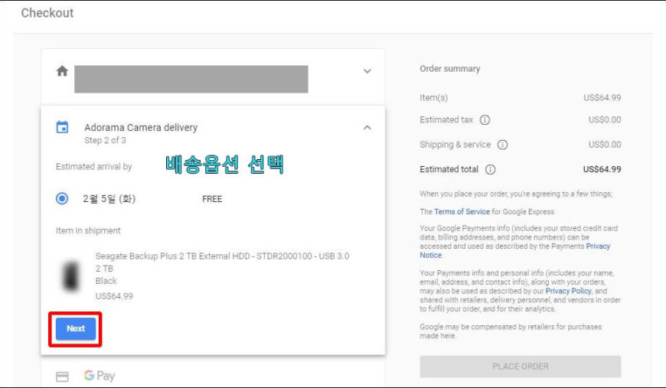Image resolution: width=666 pixels, height=388 pixels.
Task: Click the home address icon
Action: click(62, 71)
